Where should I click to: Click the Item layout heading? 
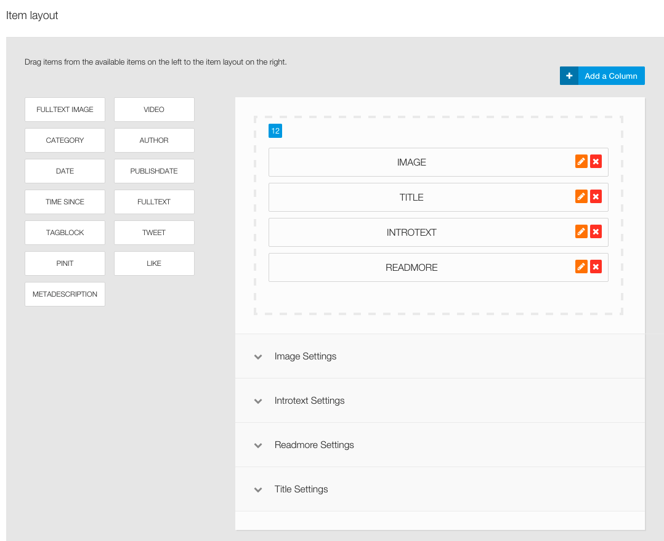pyautogui.click(x=32, y=15)
